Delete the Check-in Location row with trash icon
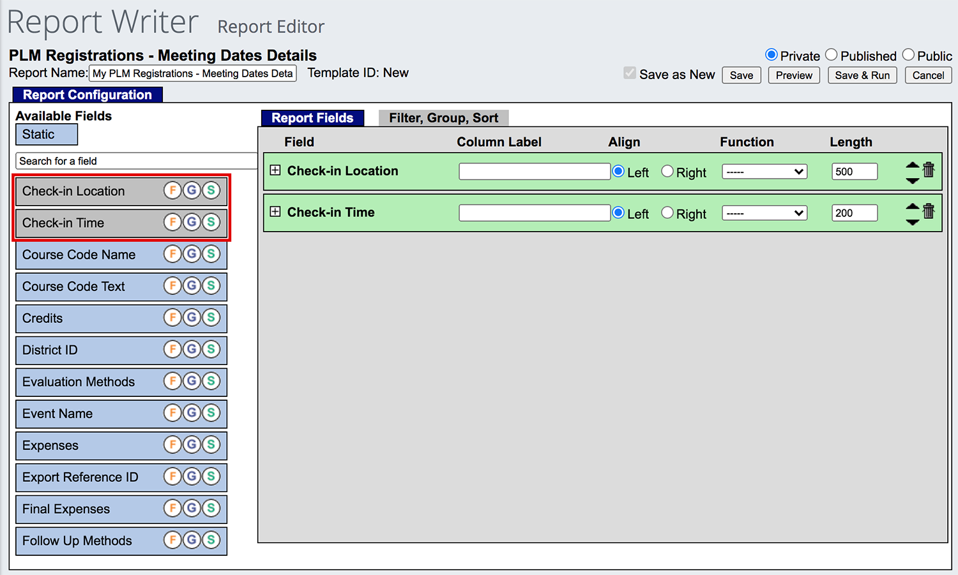 pos(929,170)
